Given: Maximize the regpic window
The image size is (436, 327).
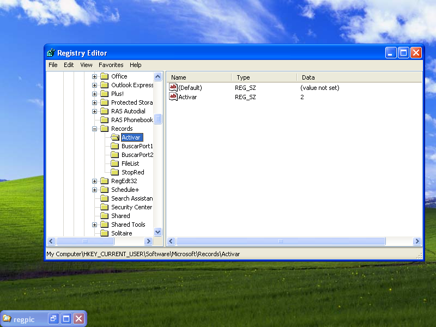Looking at the screenshot, I should [x=66, y=318].
